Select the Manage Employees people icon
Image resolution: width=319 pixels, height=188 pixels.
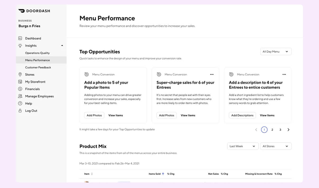coord(20,96)
